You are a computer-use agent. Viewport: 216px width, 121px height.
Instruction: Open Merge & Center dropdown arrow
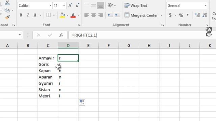(161, 15)
